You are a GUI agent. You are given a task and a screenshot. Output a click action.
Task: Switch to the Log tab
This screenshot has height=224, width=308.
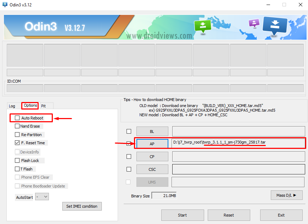tap(12, 106)
